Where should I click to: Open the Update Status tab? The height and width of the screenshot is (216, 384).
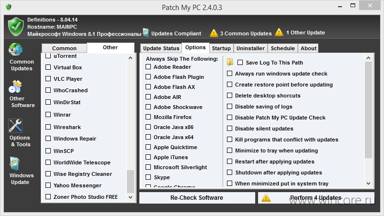tap(161, 48)
